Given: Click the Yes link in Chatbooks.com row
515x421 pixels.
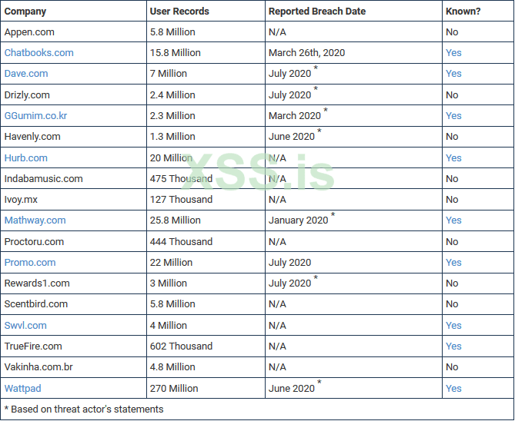Looking at the screenshot, I should click(x=453, y=53).
